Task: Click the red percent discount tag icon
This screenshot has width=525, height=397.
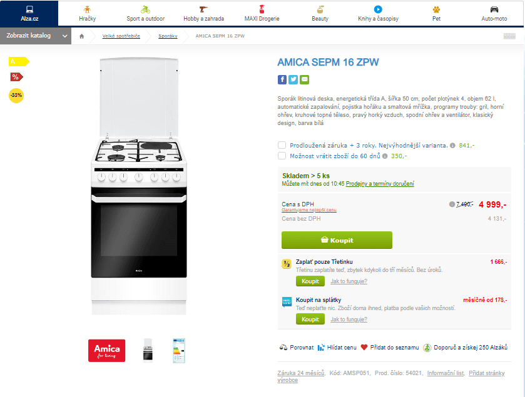Action: point(16,78)
